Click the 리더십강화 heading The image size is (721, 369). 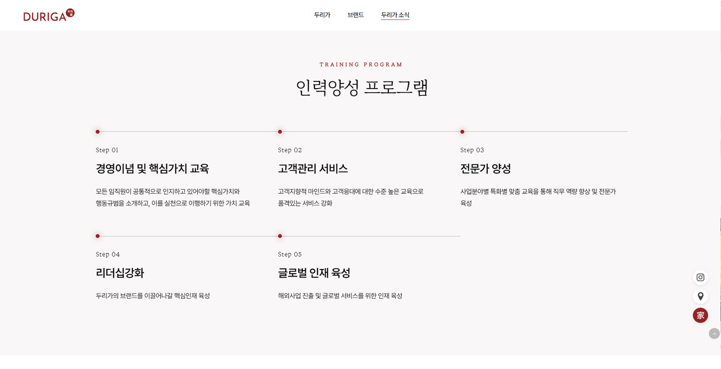(120, 273)
